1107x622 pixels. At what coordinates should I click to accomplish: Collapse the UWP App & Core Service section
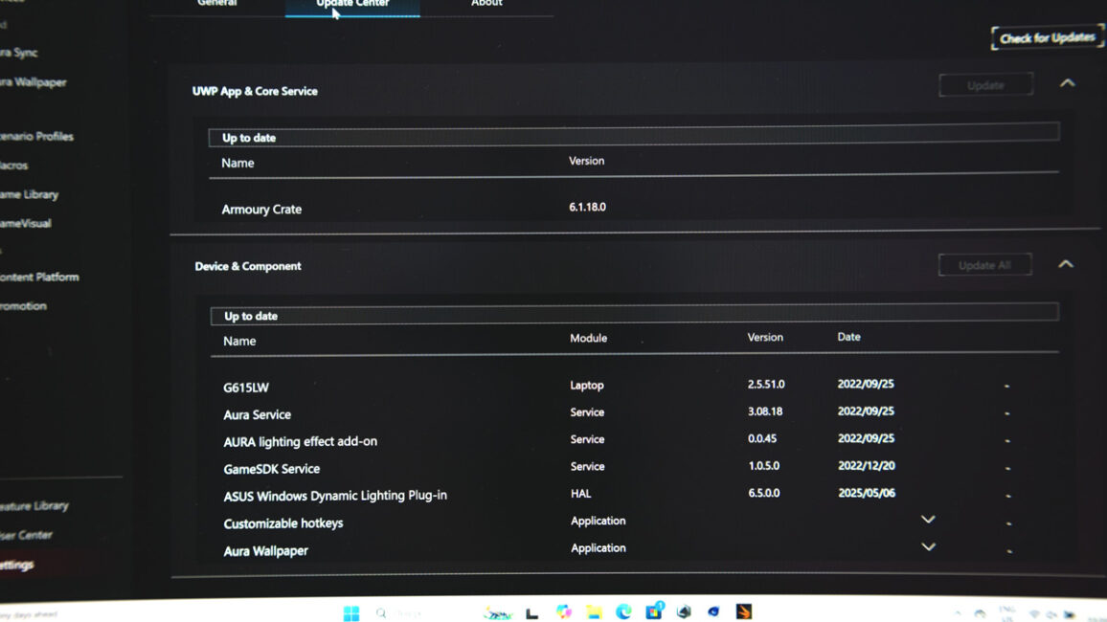click(x=1067, y=83)
